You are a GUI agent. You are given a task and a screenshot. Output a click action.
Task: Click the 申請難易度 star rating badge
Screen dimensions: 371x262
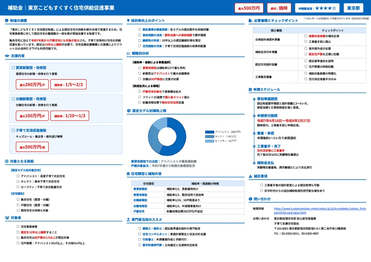click(317, 8)
